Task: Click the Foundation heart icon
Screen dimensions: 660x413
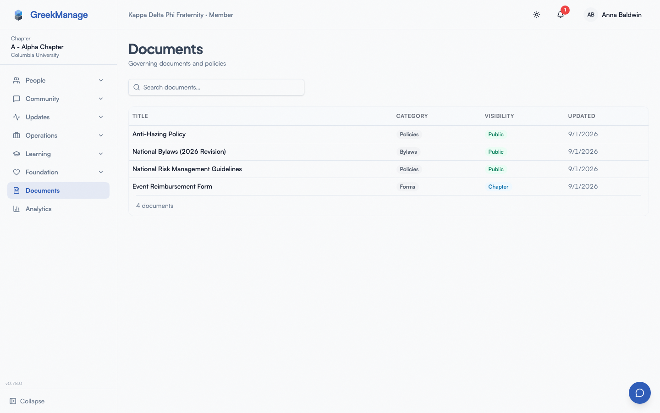Action: pos(16,172)
